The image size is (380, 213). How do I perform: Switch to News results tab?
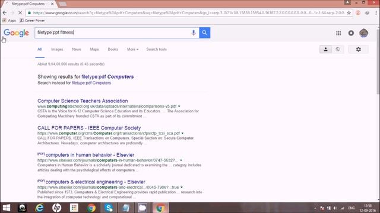point(77,49)
